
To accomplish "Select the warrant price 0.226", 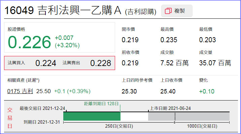I will pos(29,42).
